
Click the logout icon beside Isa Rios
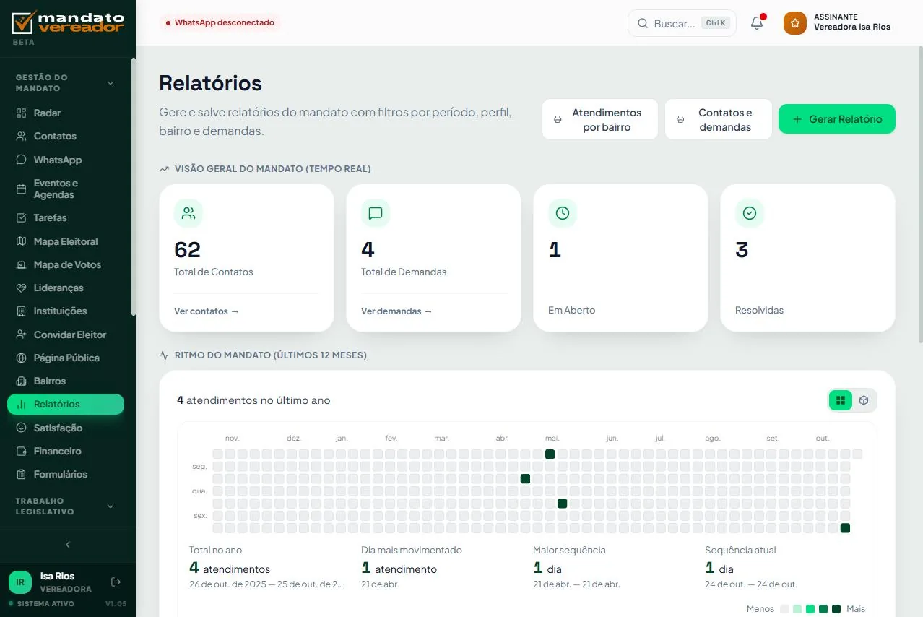tap(116, 582)
